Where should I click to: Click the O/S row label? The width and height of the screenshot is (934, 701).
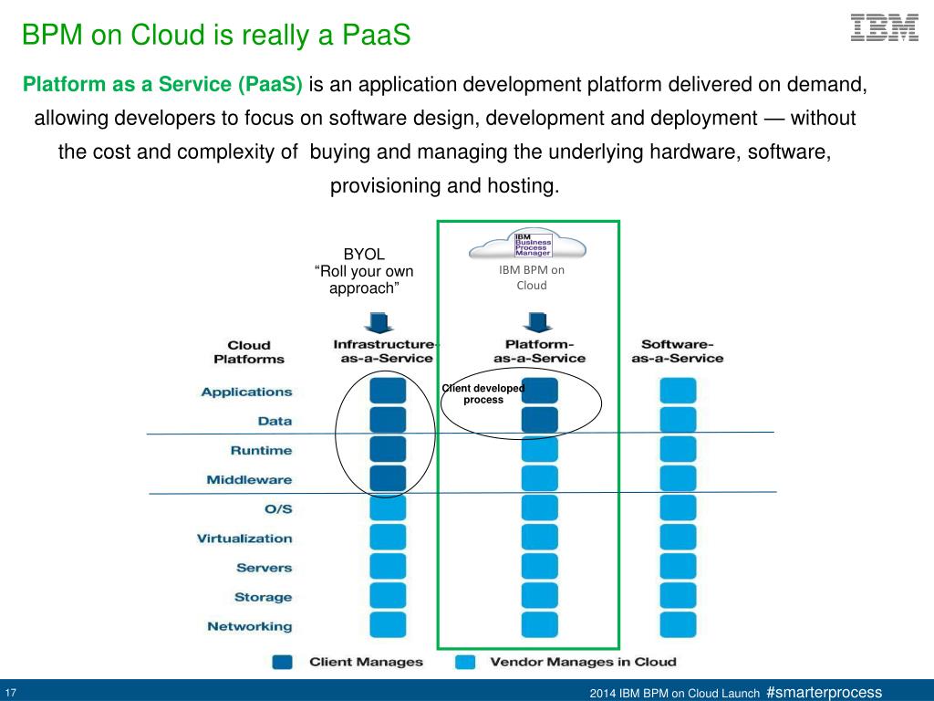coord(278,508)
